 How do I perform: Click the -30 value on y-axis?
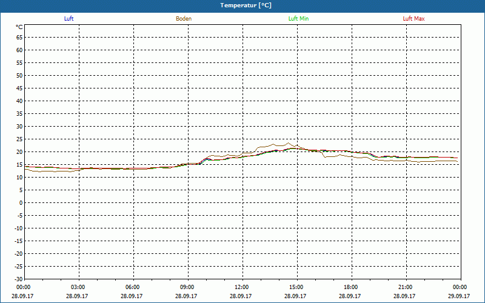pyautogui.click(x=19, y=279)
